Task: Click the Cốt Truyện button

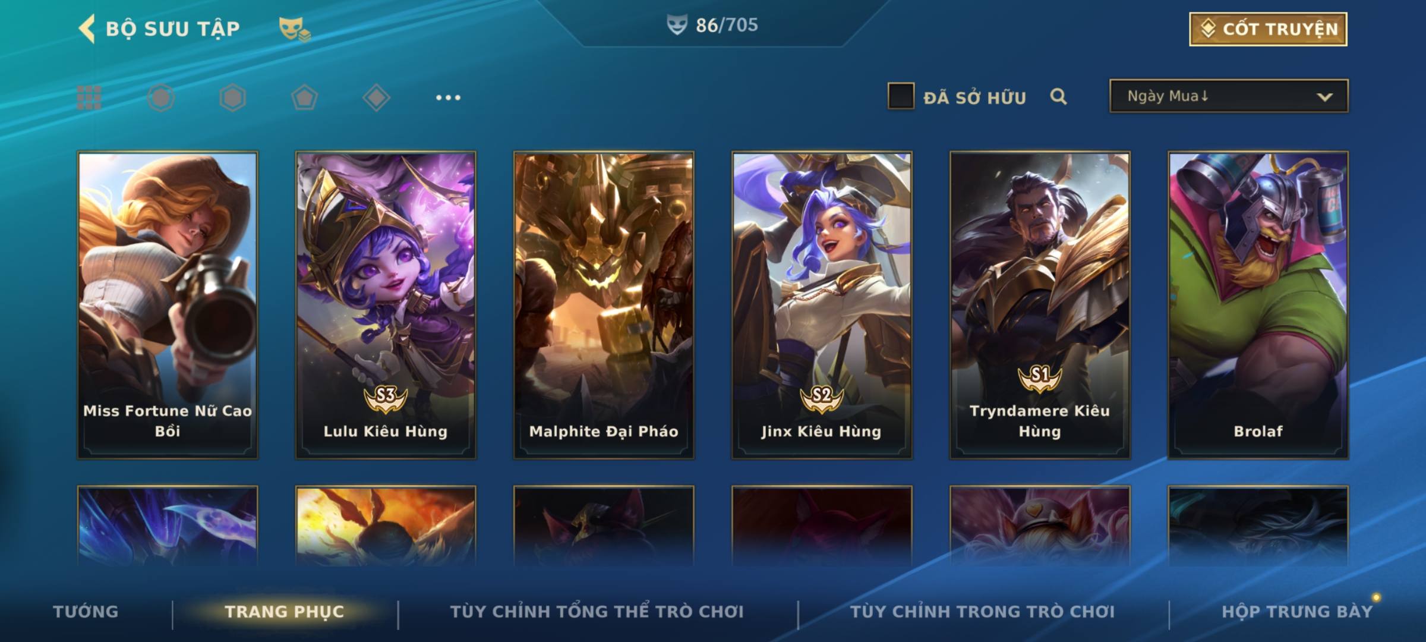Action: pos(1268,29)
